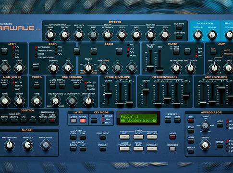Click the OSC Balance knob

tap(56, 101)
